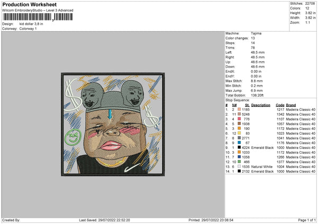The width and height of the screenshot is (318, 224).
Task: Click the 'Page 1 of 1' footer text
Action: coord(307,220)
